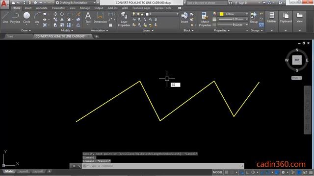The image size is (314, 176).
Task: Add a new layout with plus button
Action: (x=49, y=171)
